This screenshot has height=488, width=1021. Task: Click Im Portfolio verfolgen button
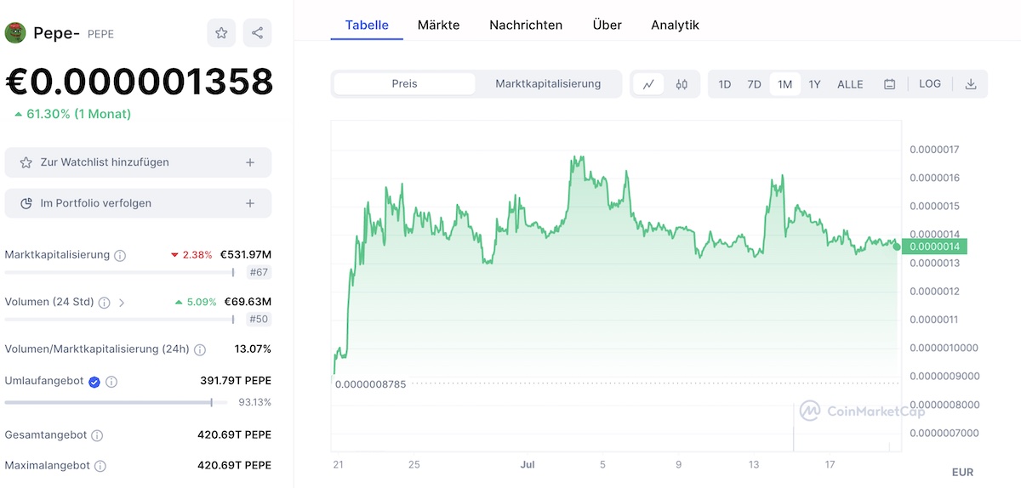(138, 203)
